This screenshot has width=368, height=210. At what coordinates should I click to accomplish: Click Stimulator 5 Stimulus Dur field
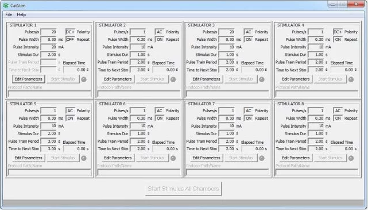pos(48,133)
